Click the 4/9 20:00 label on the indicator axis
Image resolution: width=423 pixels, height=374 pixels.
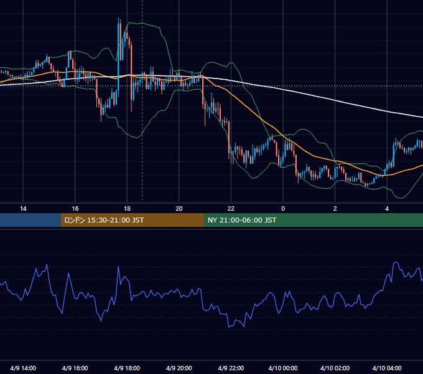(x=179, y=368)
